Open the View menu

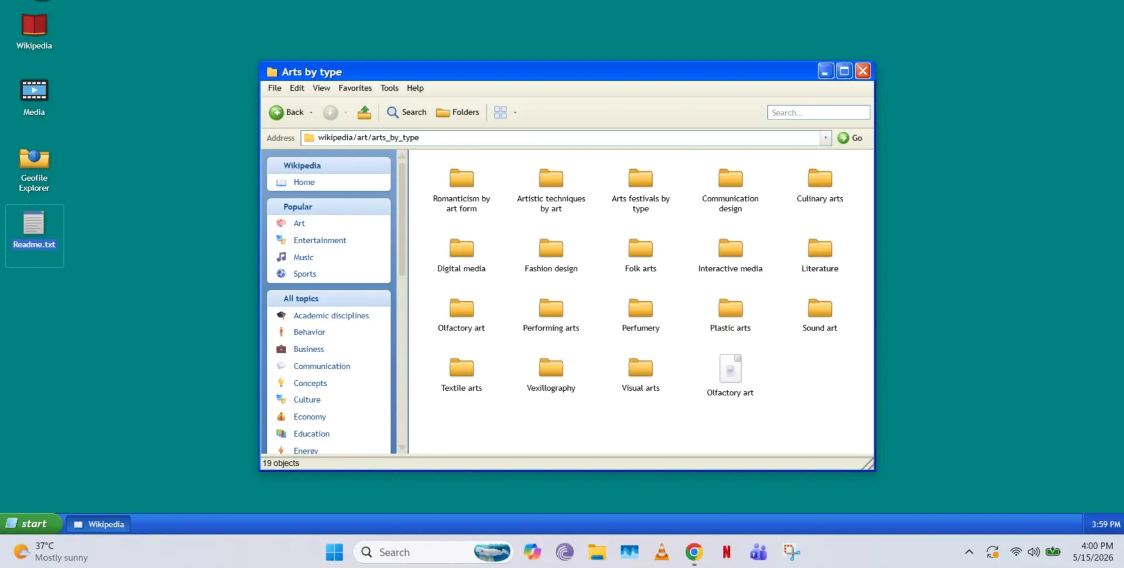coord(321,88)
